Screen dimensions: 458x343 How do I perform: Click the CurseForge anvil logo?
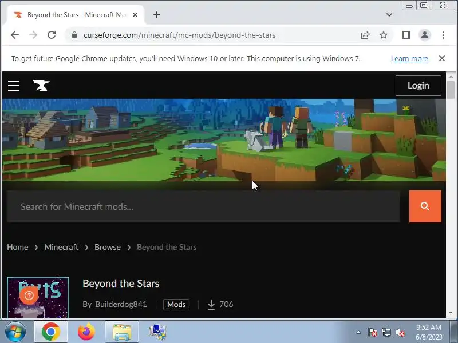[x=41, y=85]
